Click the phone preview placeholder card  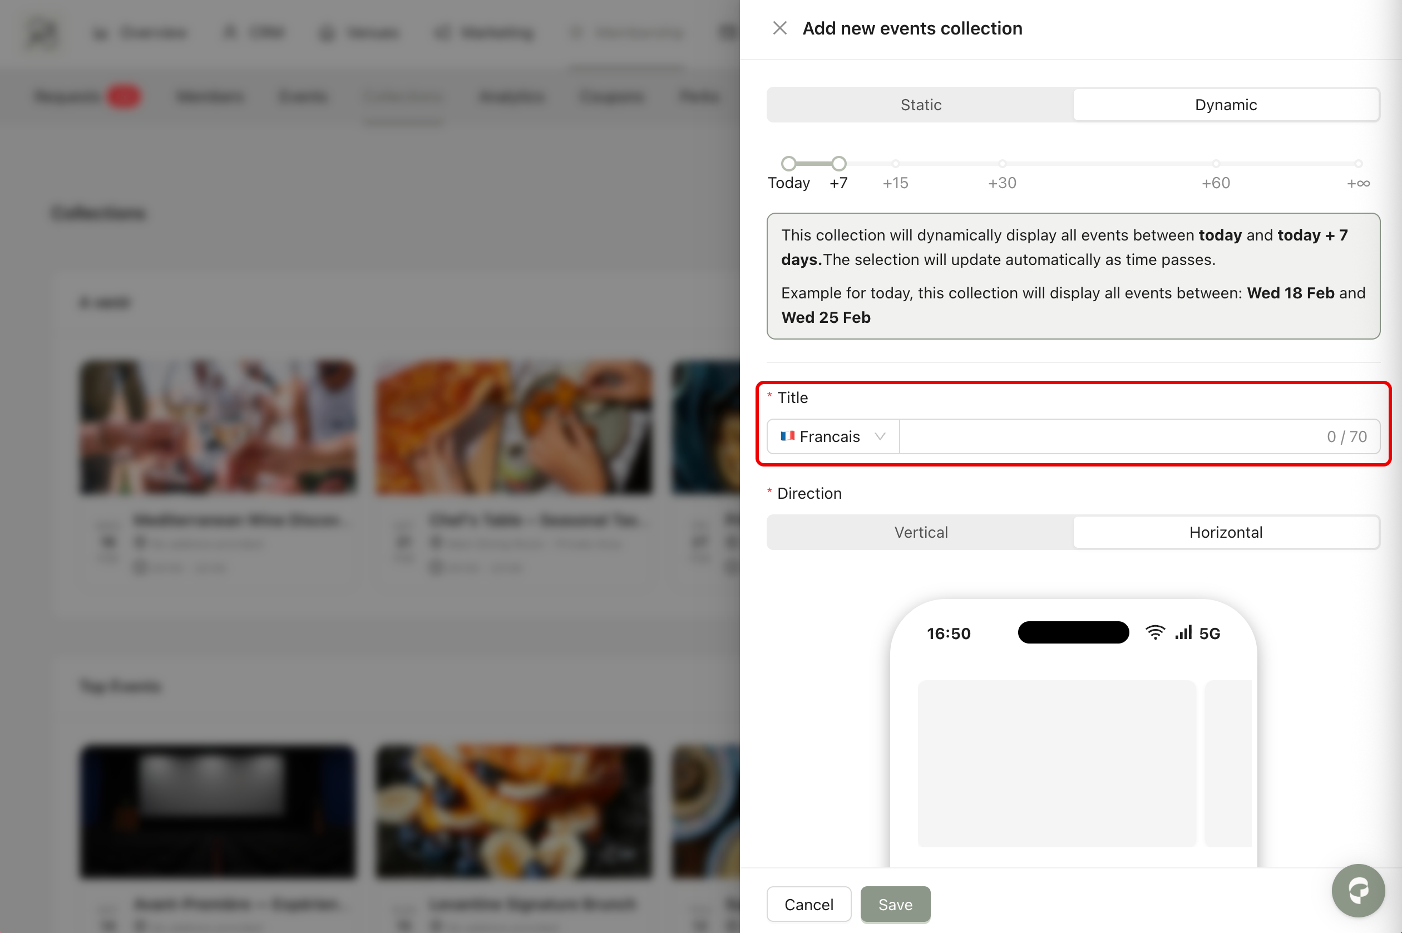point(1057,763)
